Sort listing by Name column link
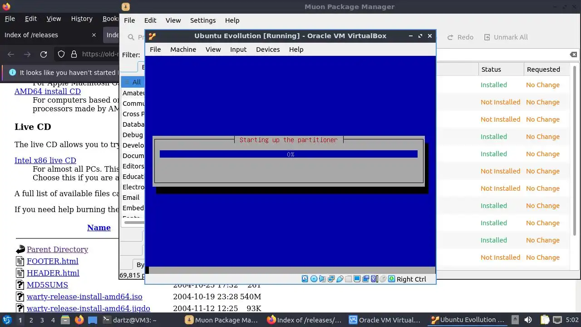The image size is (581, 327). pyautogui.click(x=99, y=228)
